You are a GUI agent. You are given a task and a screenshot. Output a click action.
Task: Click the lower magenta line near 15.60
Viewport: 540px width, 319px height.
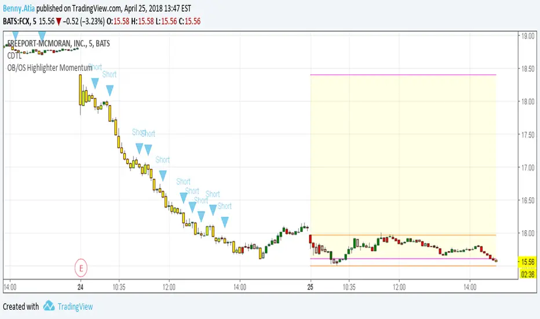[403, 259]
